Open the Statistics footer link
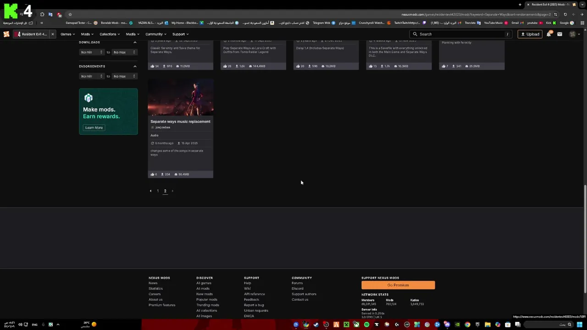The width and height of the screenshot is (587, 330). pyautogui.click(x=155, y=288)
